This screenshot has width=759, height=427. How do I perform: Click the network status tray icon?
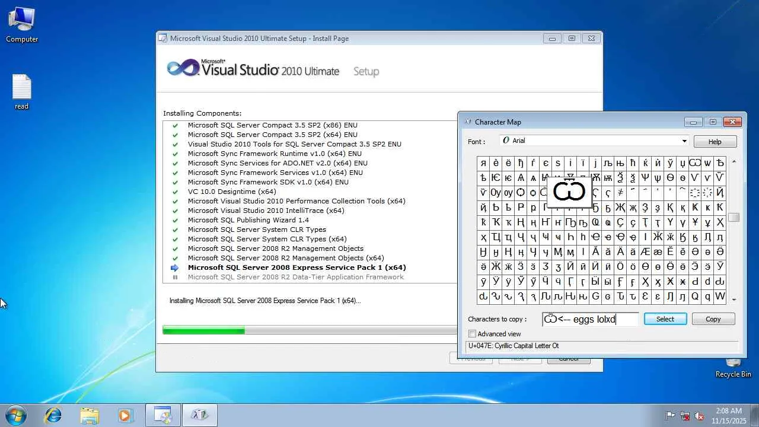[x=685, y=416]
